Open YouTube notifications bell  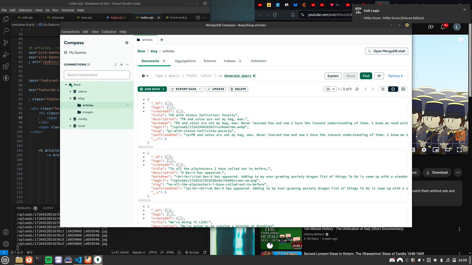(x=443, y=27)
